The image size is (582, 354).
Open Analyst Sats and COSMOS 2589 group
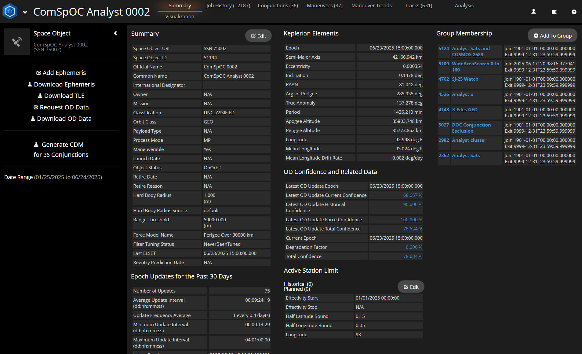pyautogui.click(x=471, y=51)
